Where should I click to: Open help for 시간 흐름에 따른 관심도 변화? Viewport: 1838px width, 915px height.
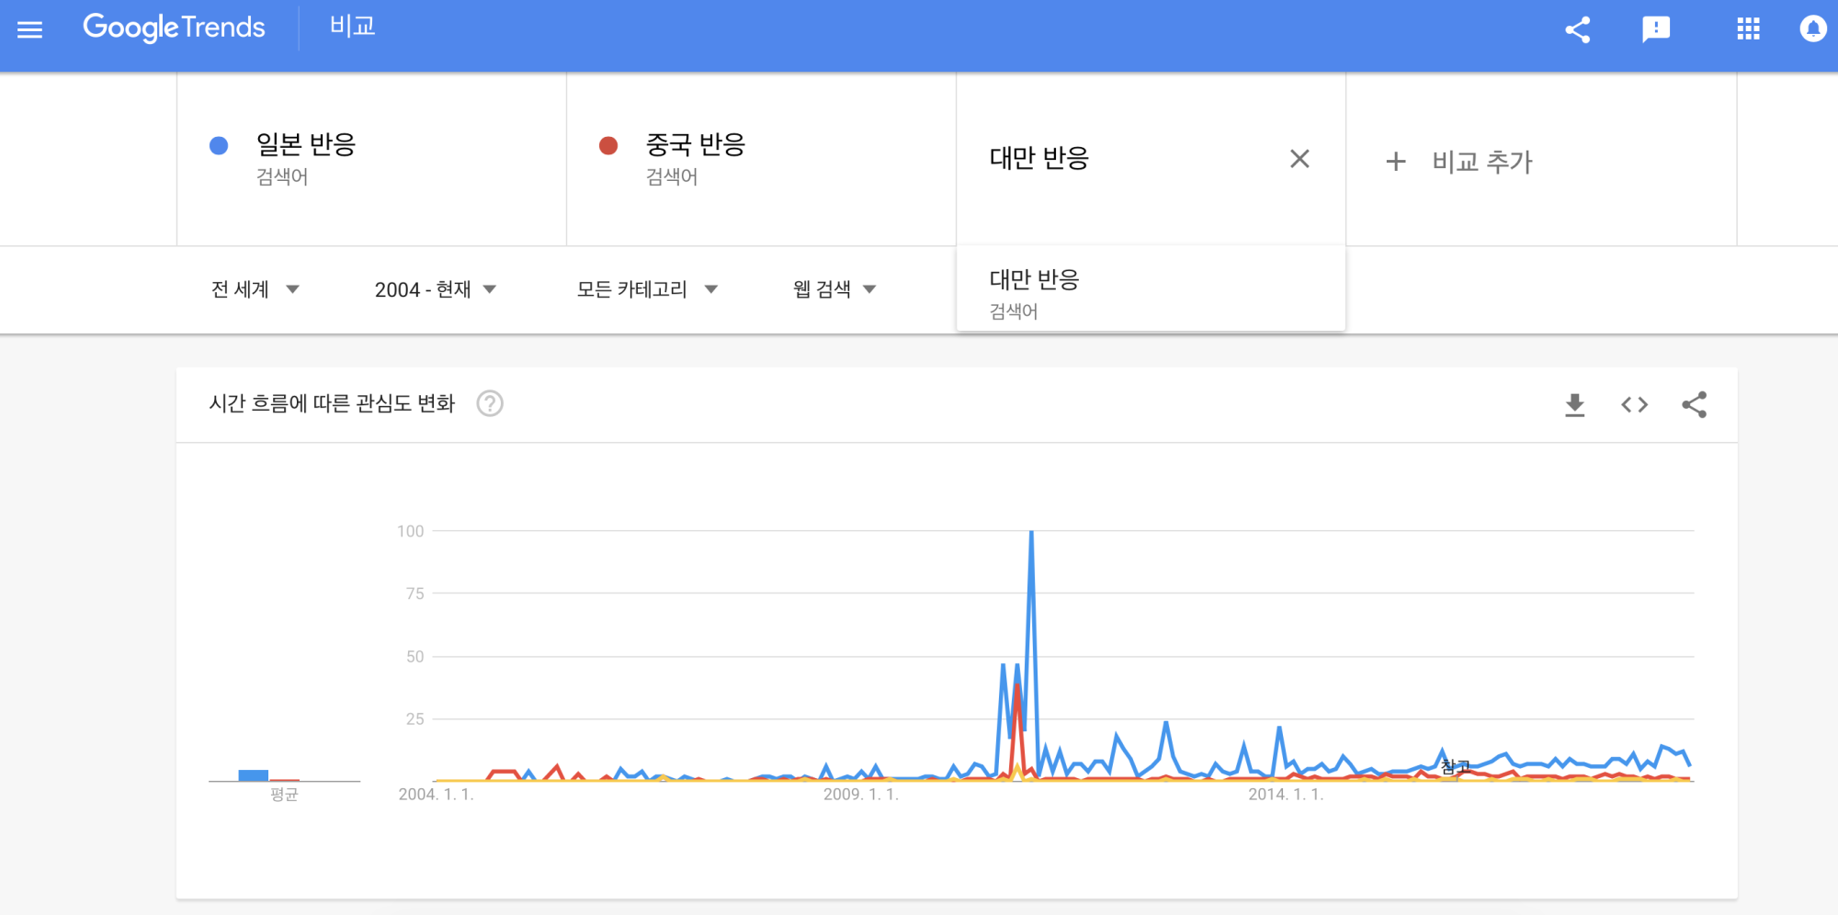coord(490,403)
